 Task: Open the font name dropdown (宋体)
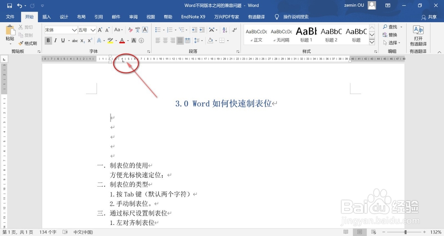[74, 30]
